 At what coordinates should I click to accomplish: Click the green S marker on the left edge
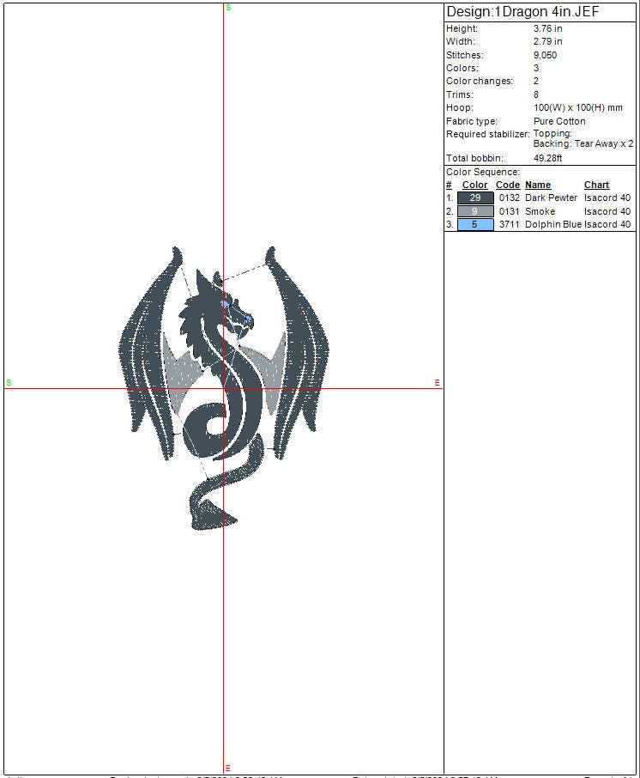tap(9, 382)
